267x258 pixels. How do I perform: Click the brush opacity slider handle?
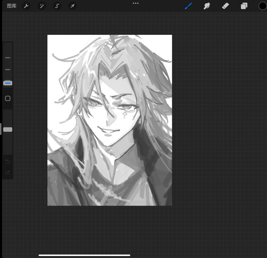8,130
